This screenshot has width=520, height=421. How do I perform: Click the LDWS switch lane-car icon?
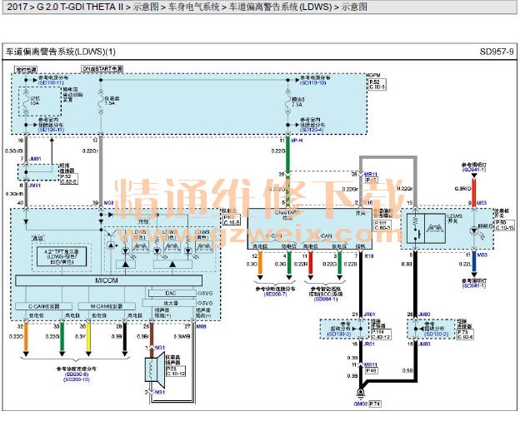pyautogui.click(x=434, y=228)
